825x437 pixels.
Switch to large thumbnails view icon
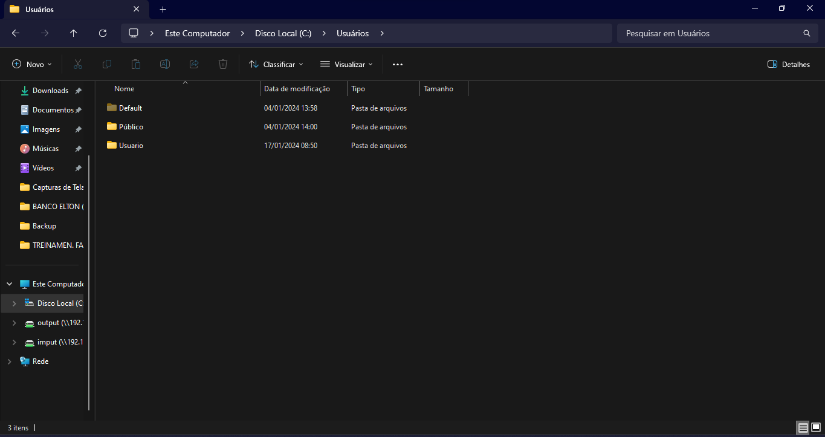coord(816,427)
